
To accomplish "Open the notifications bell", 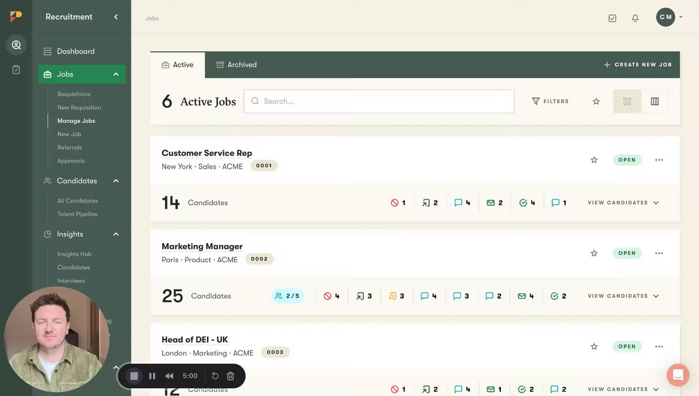I will point(635,18).
